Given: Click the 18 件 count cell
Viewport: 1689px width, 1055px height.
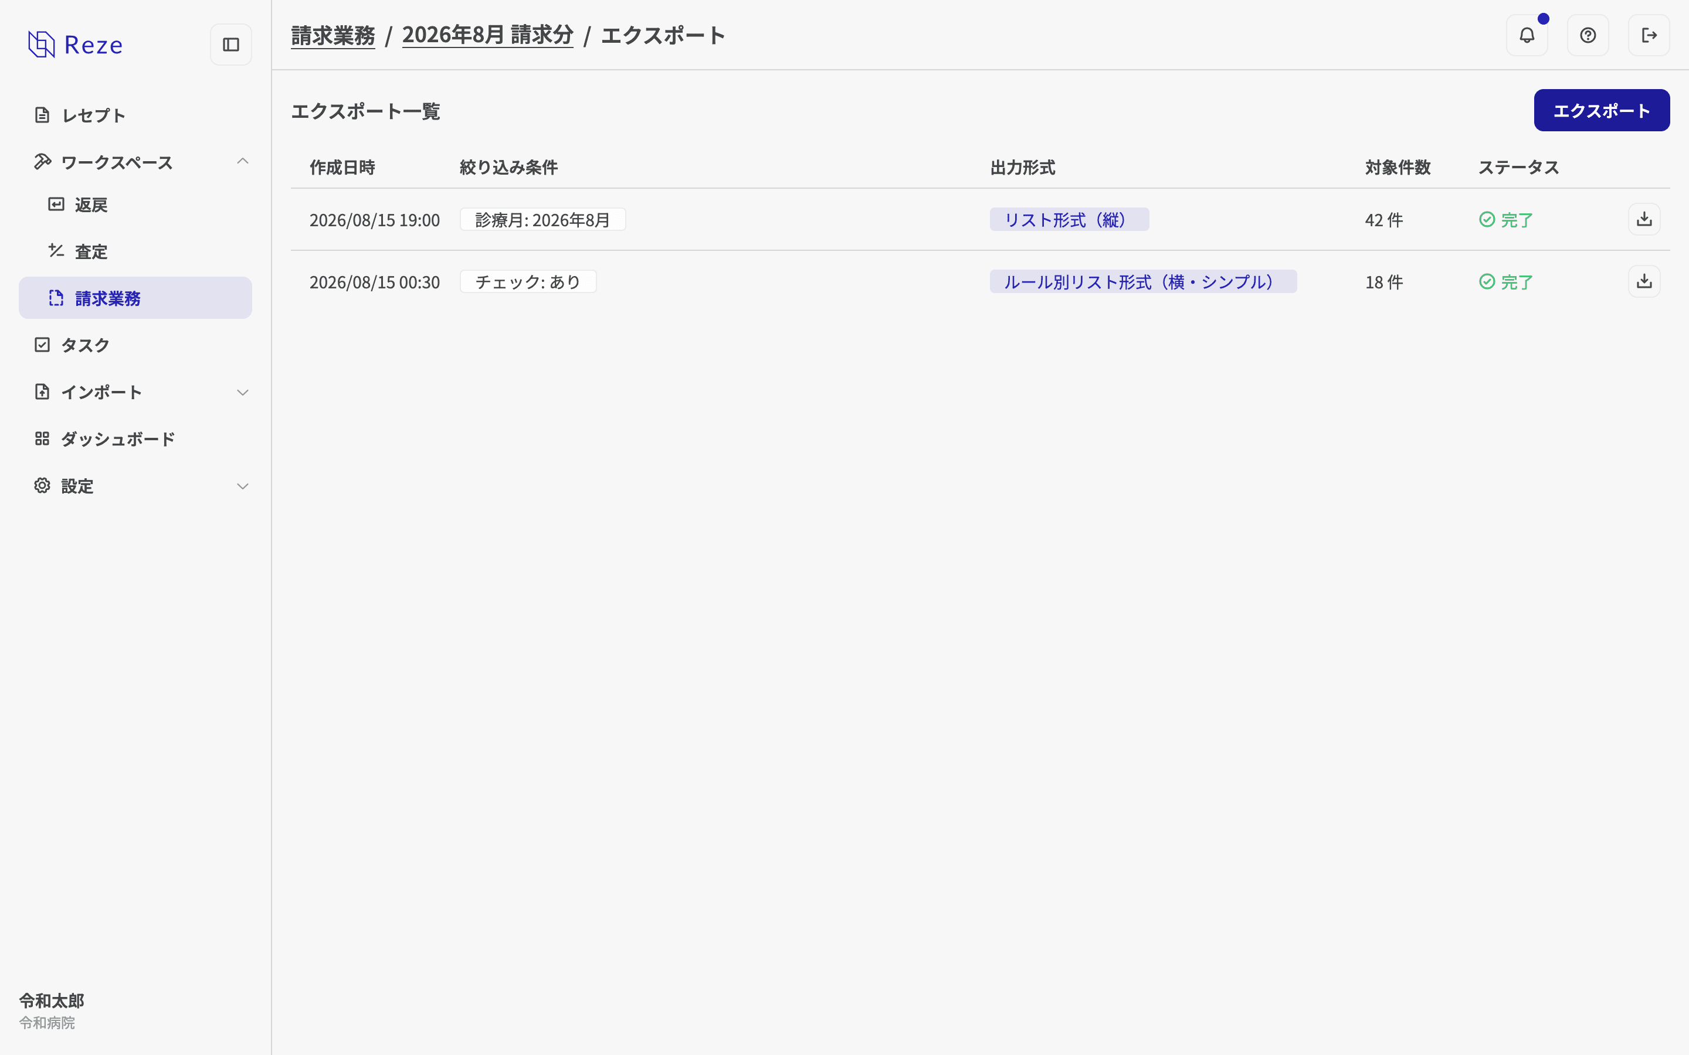Looking at the screenshot, I should point(1384,282).
